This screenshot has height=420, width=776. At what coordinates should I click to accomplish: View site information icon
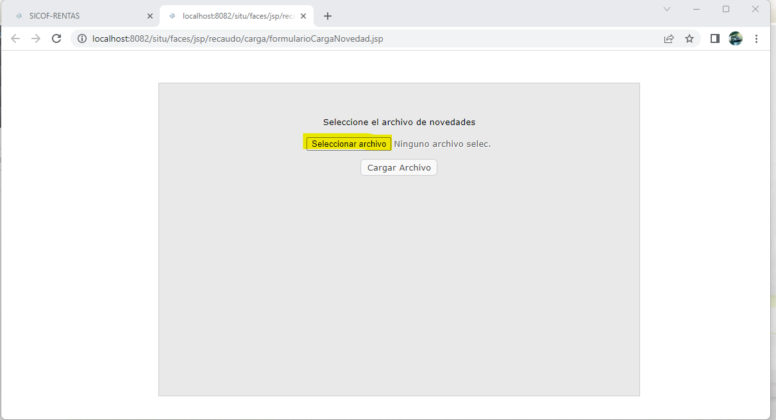82,38
